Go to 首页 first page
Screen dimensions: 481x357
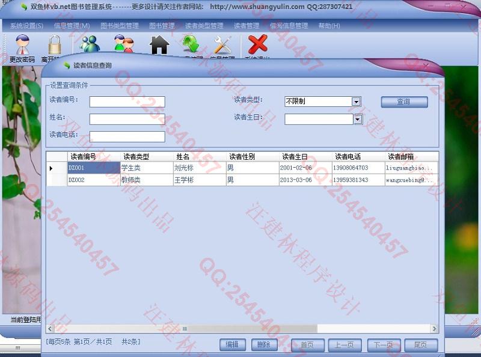307,345
